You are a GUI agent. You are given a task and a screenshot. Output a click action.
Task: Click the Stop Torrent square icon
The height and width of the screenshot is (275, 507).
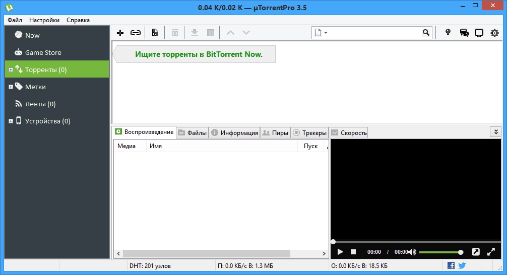(211, 33)
